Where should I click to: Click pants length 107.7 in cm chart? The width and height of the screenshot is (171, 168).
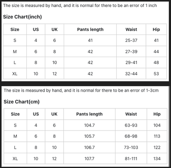(89, 159)
